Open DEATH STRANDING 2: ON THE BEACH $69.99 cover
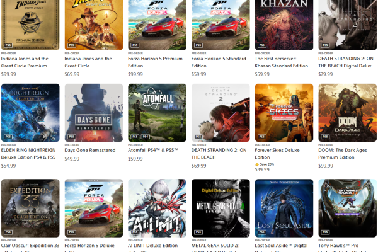The height and width of the screenshot is (252, 378). click(x=220, y=113)
